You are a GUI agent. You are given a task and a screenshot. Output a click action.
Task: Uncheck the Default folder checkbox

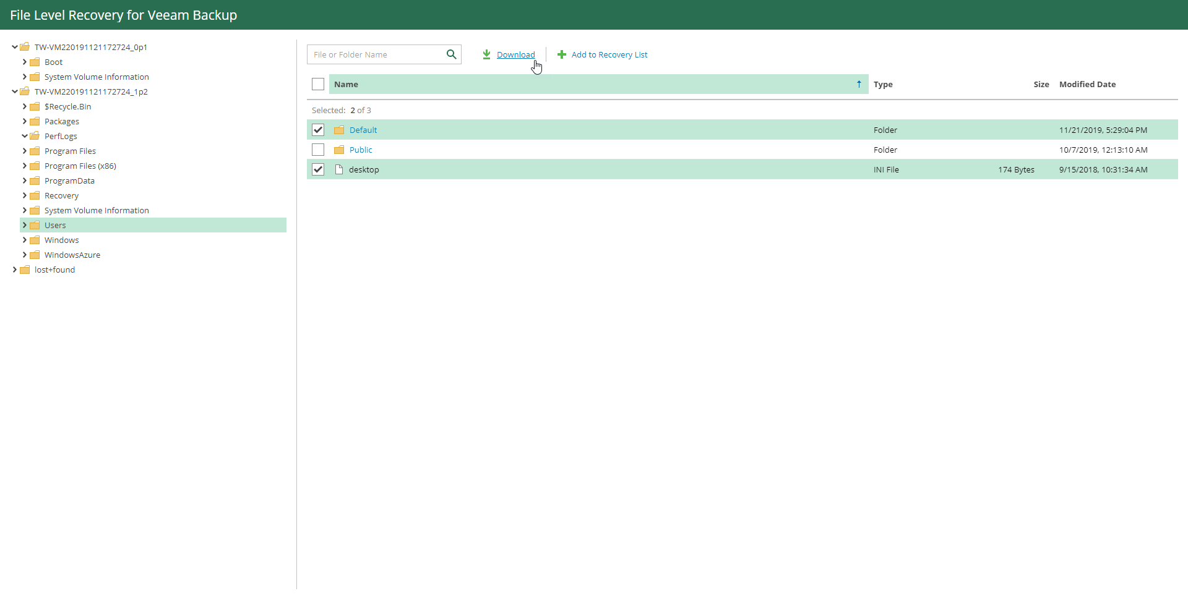318,130
